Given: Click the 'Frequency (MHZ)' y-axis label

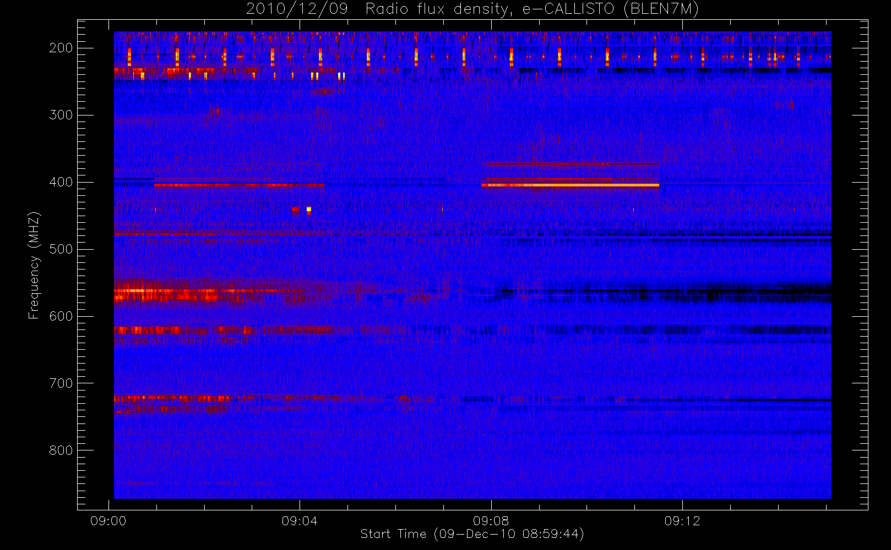Looking at the screenshot, I should (34, 265).
